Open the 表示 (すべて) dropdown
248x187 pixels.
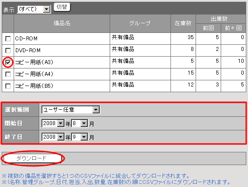[x=33, y=9]
